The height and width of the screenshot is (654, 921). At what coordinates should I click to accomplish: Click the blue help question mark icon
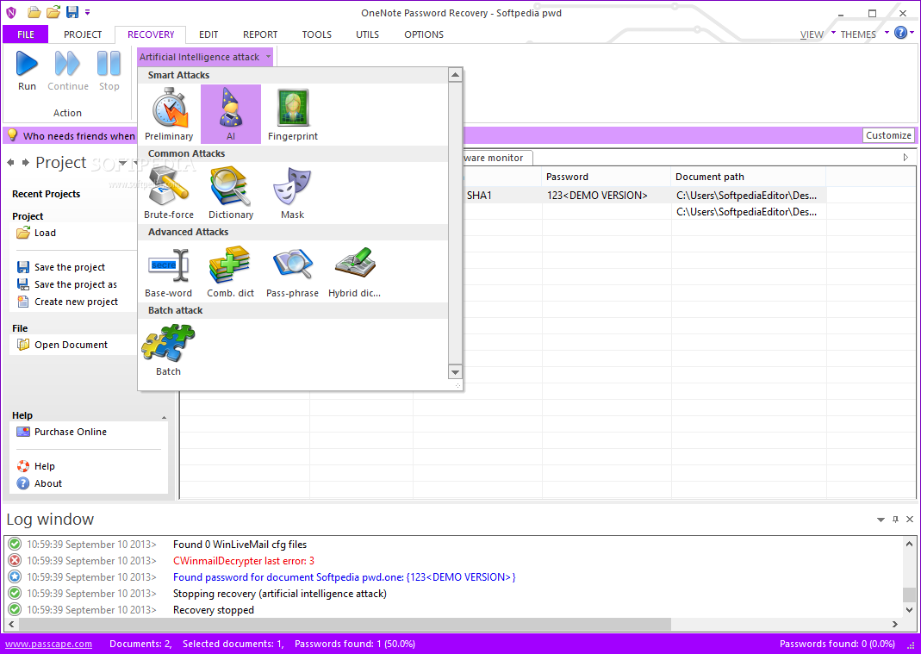coord(900,33)
